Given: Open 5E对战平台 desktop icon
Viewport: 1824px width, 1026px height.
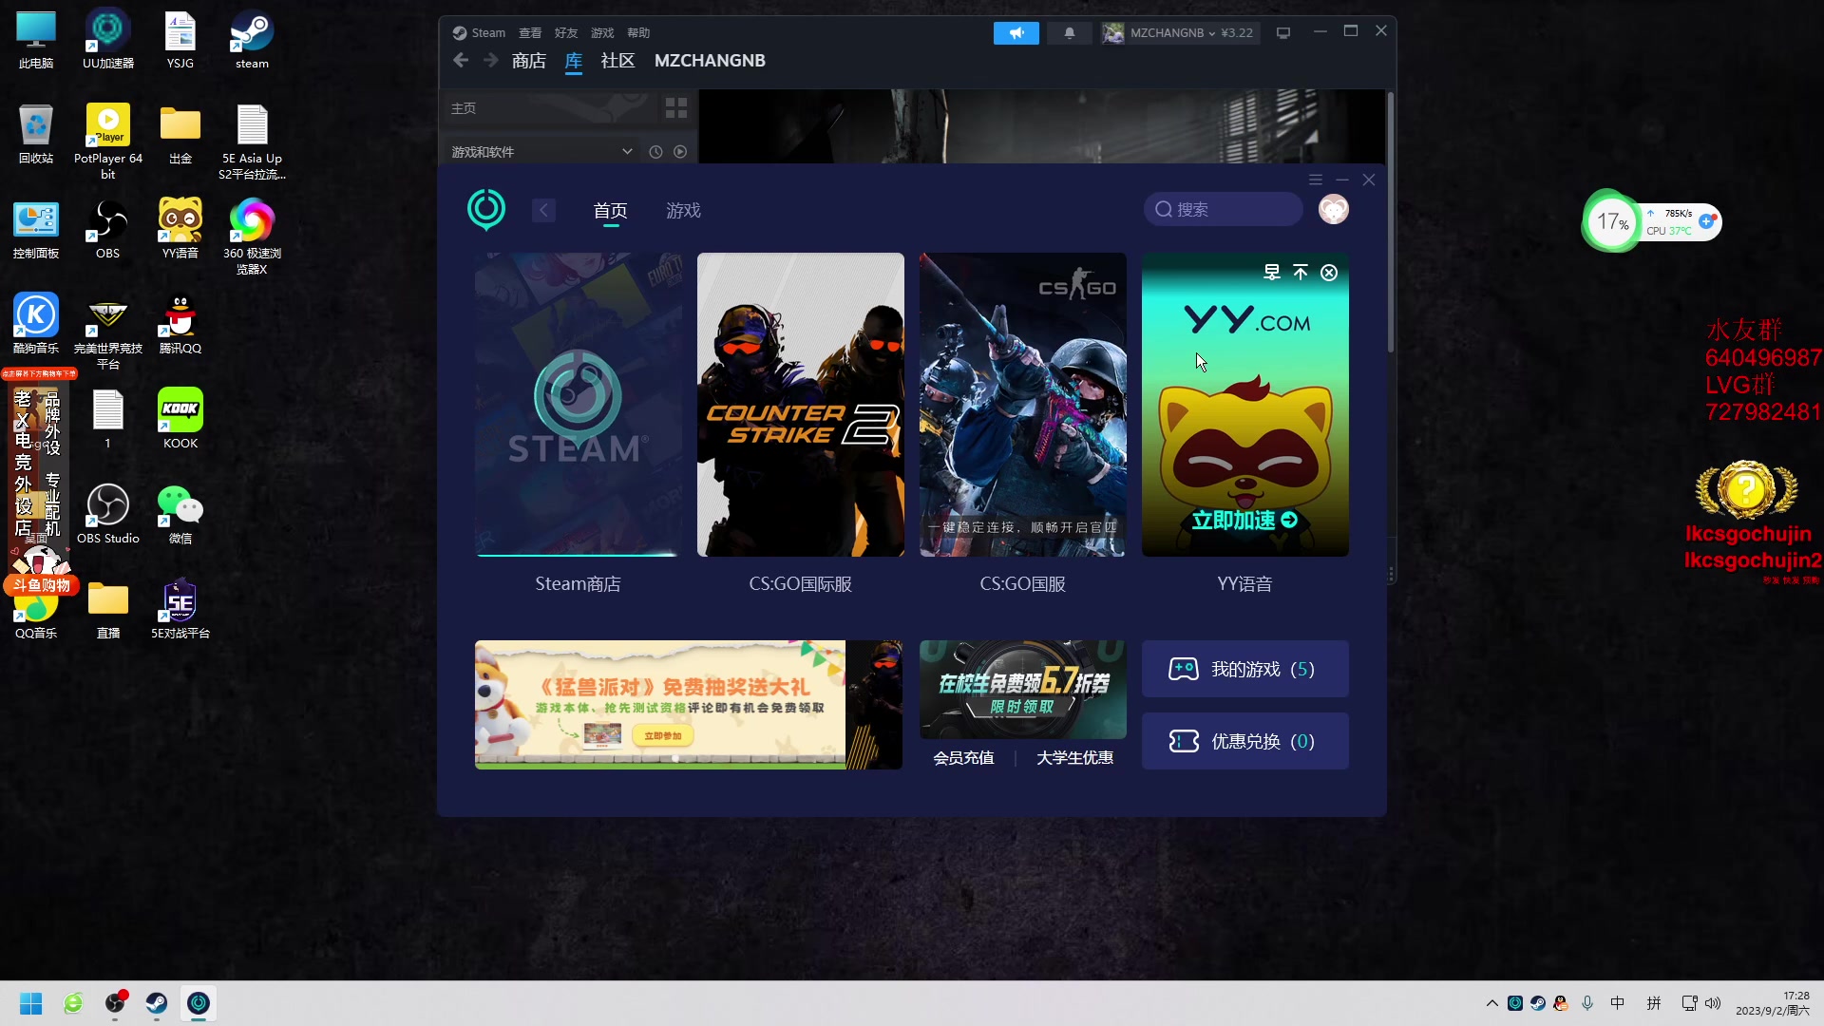Looking at the screenshot, I should (x=180, y=609).
